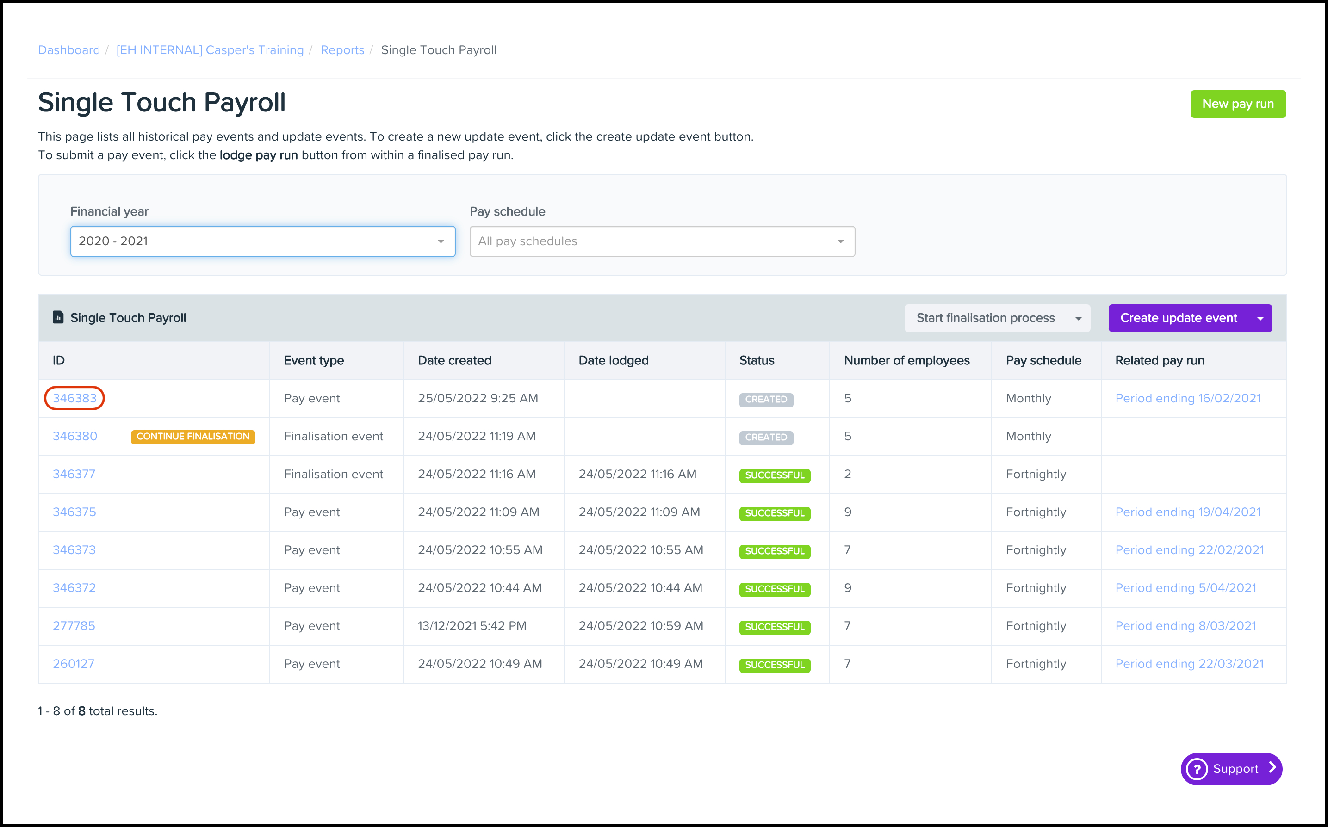Click the Create update event button
Viewport: 1328px width, 827px height.
[x=1178, y=318]
